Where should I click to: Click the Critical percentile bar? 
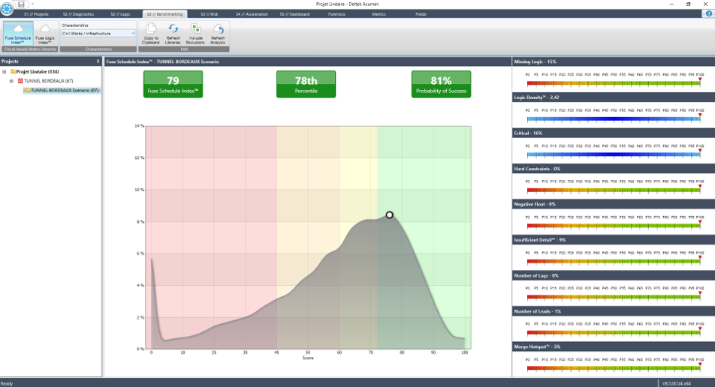coord(614,154)
